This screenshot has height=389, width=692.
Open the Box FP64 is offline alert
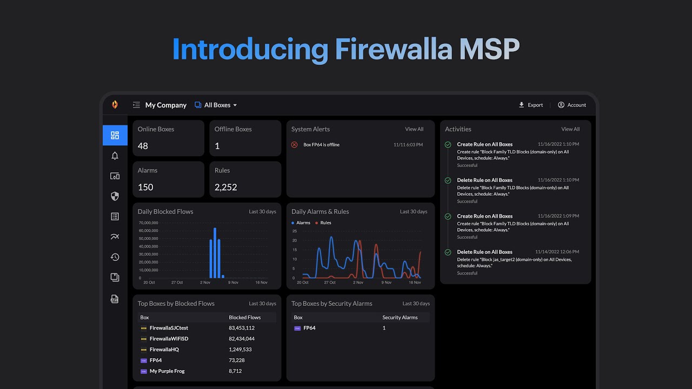point(357,145)
